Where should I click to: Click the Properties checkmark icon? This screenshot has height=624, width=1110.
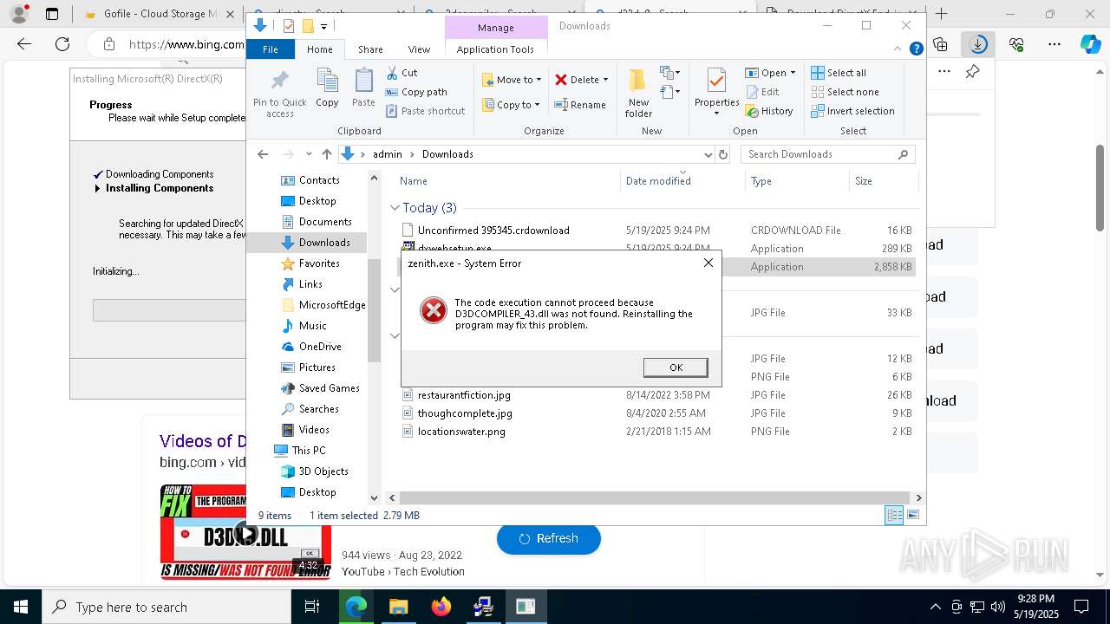click(x=716, y=81)
